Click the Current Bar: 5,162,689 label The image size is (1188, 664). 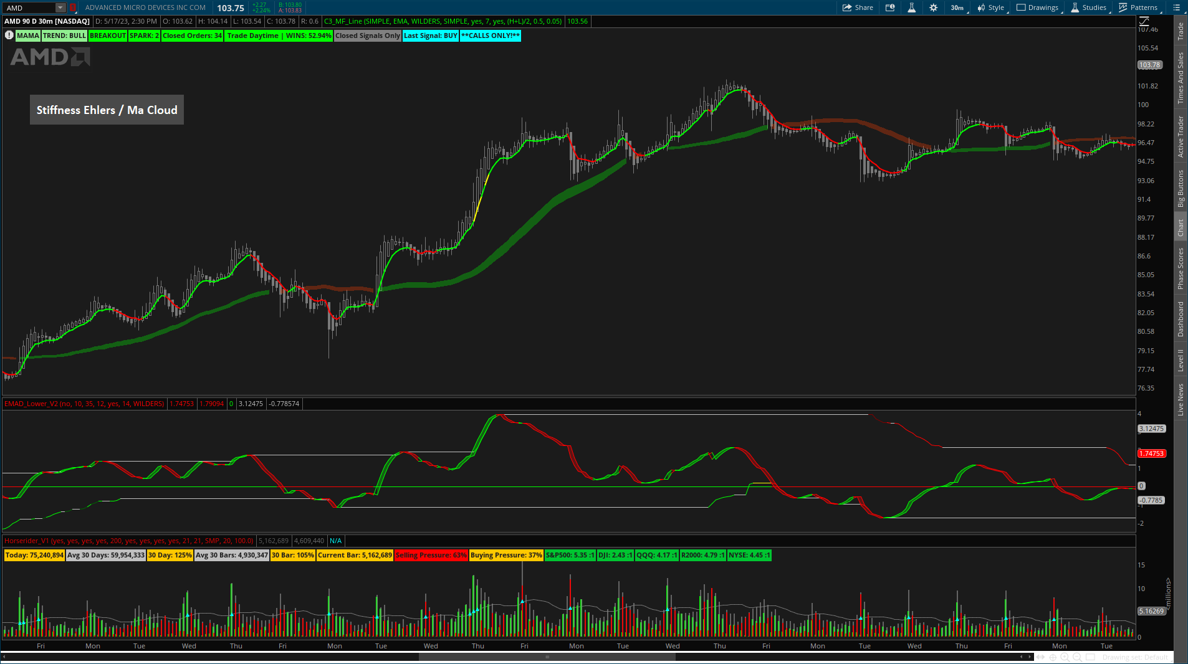coord(355,555)
